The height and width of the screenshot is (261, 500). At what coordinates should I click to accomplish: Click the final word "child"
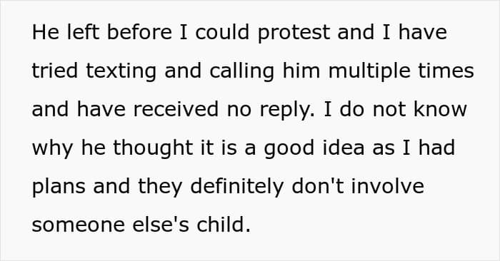221,225
